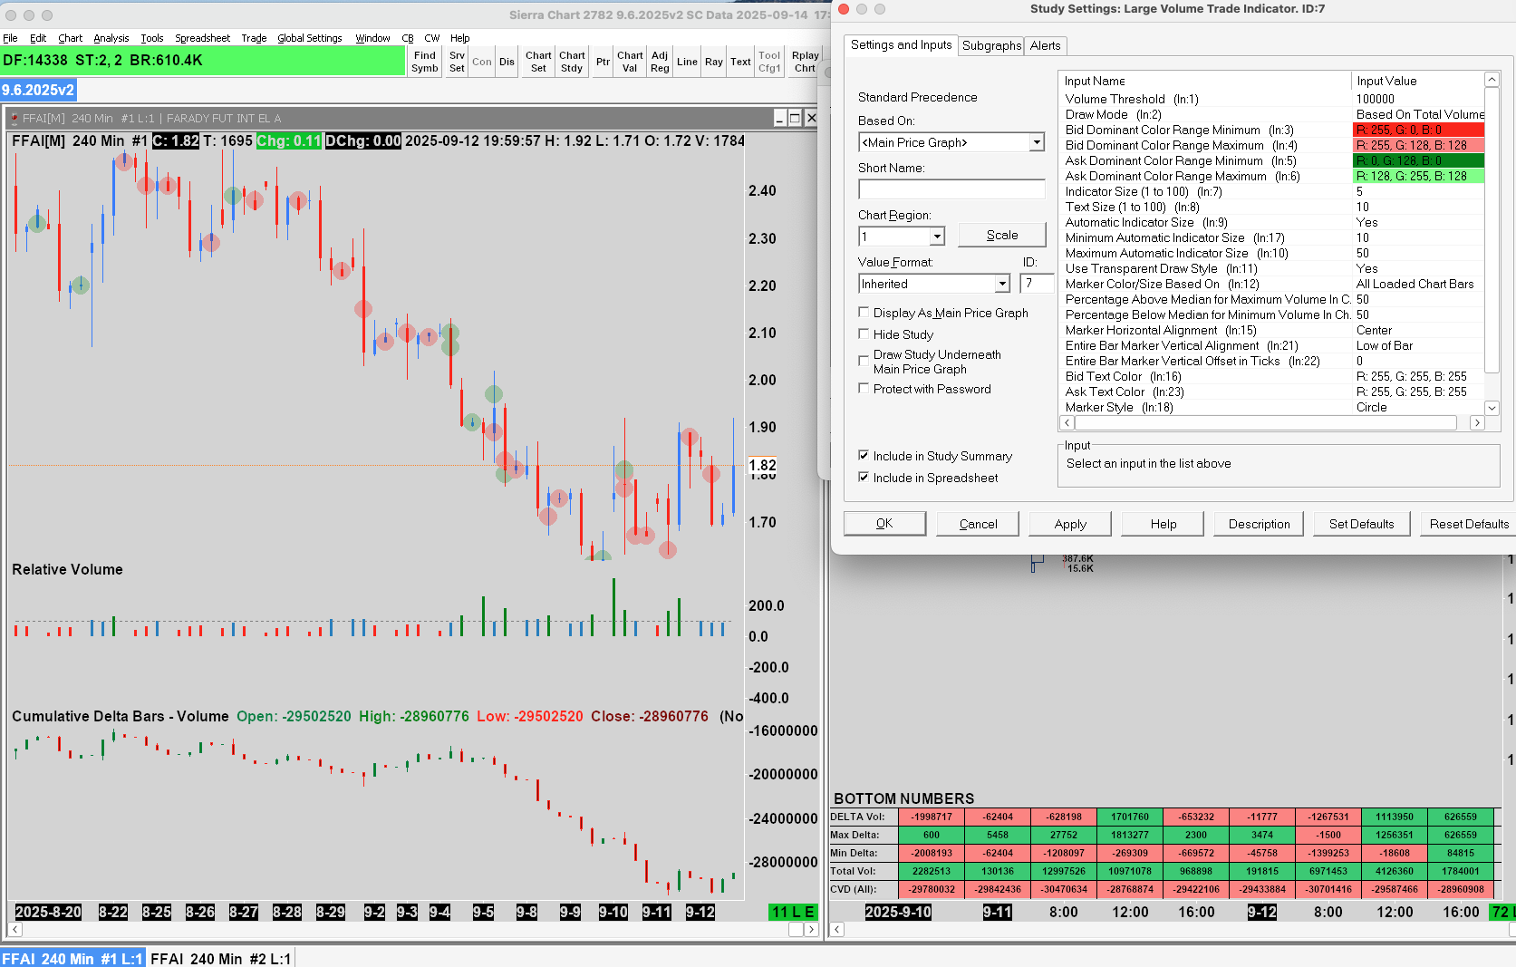1516x967 pixels.
Task: Select Ask Dominant Color Range Minimum swatch
Action: click(1418, 160)
